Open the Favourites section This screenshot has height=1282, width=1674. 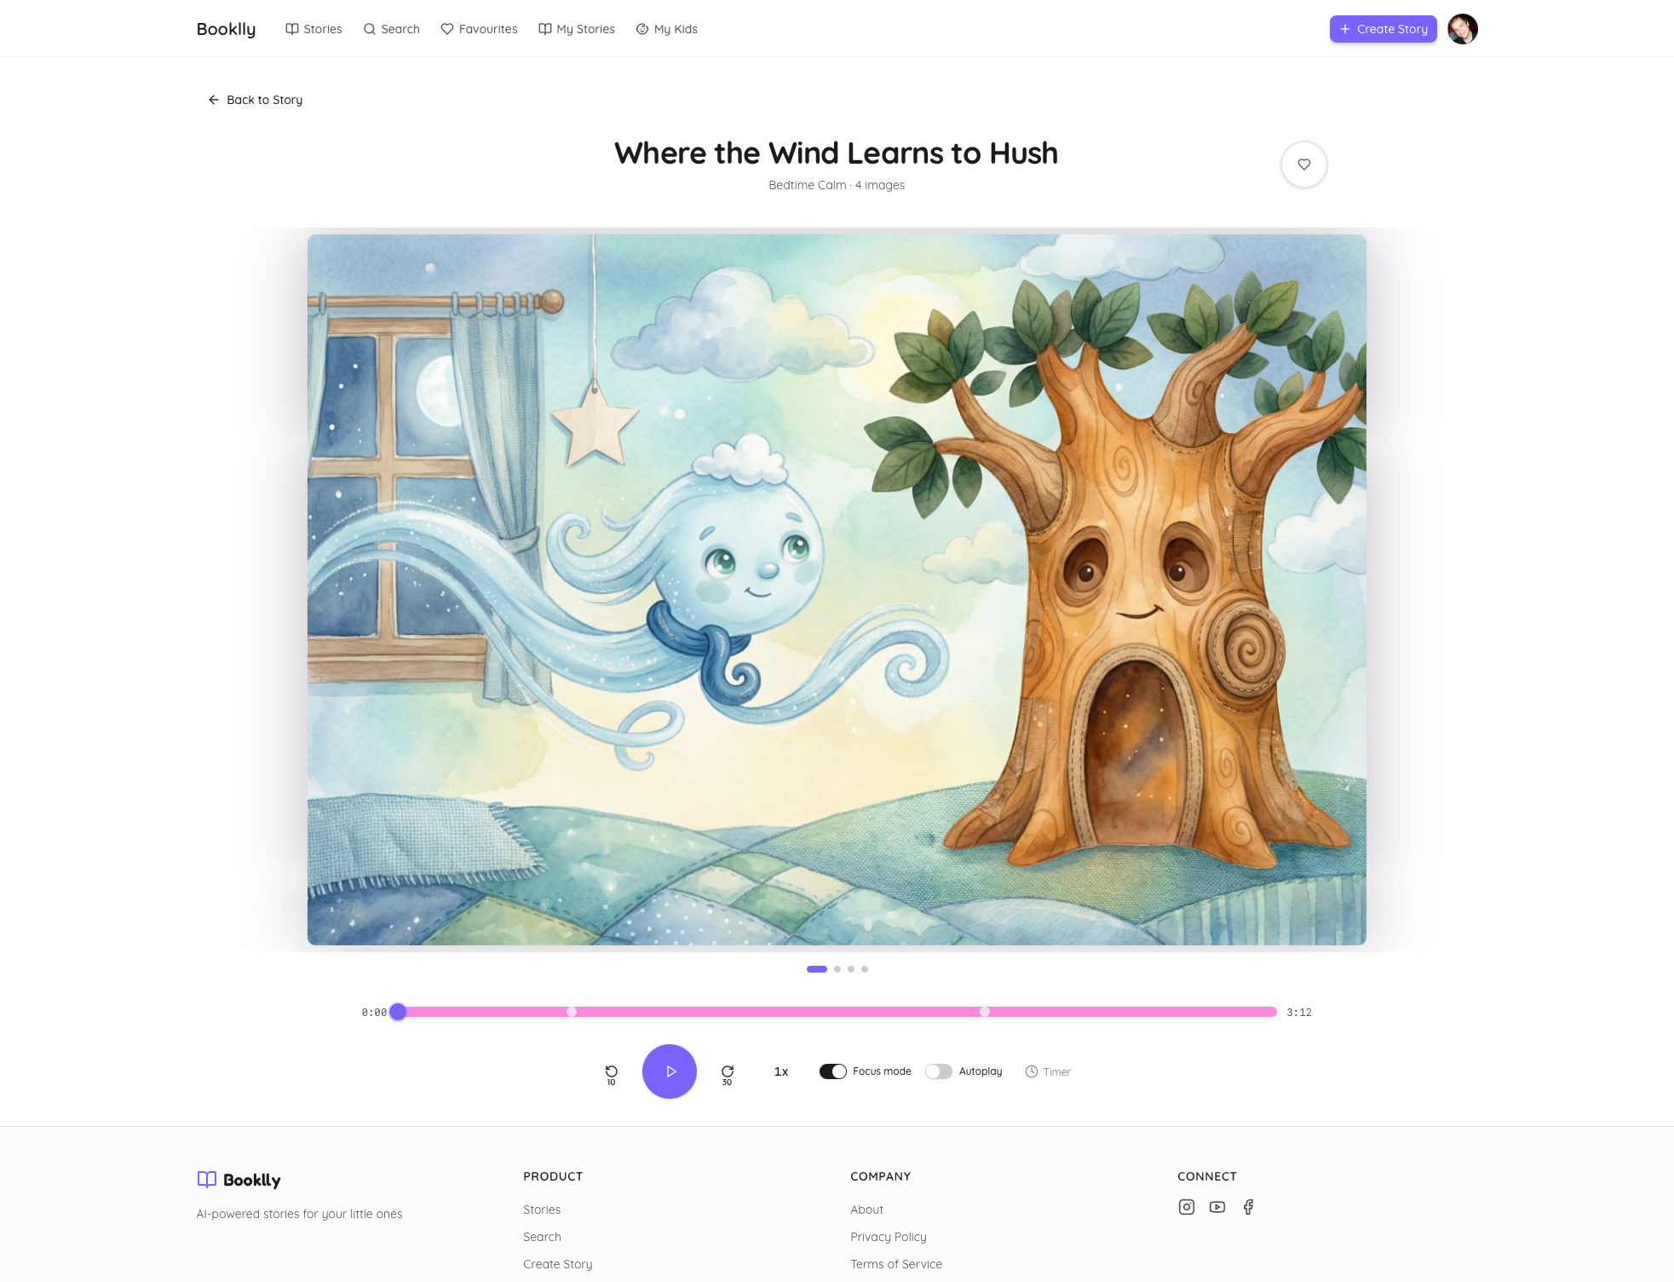pyautogui.click(x=479, y=28)
